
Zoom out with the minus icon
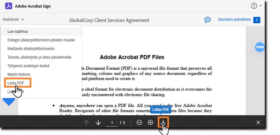point(139,123)
